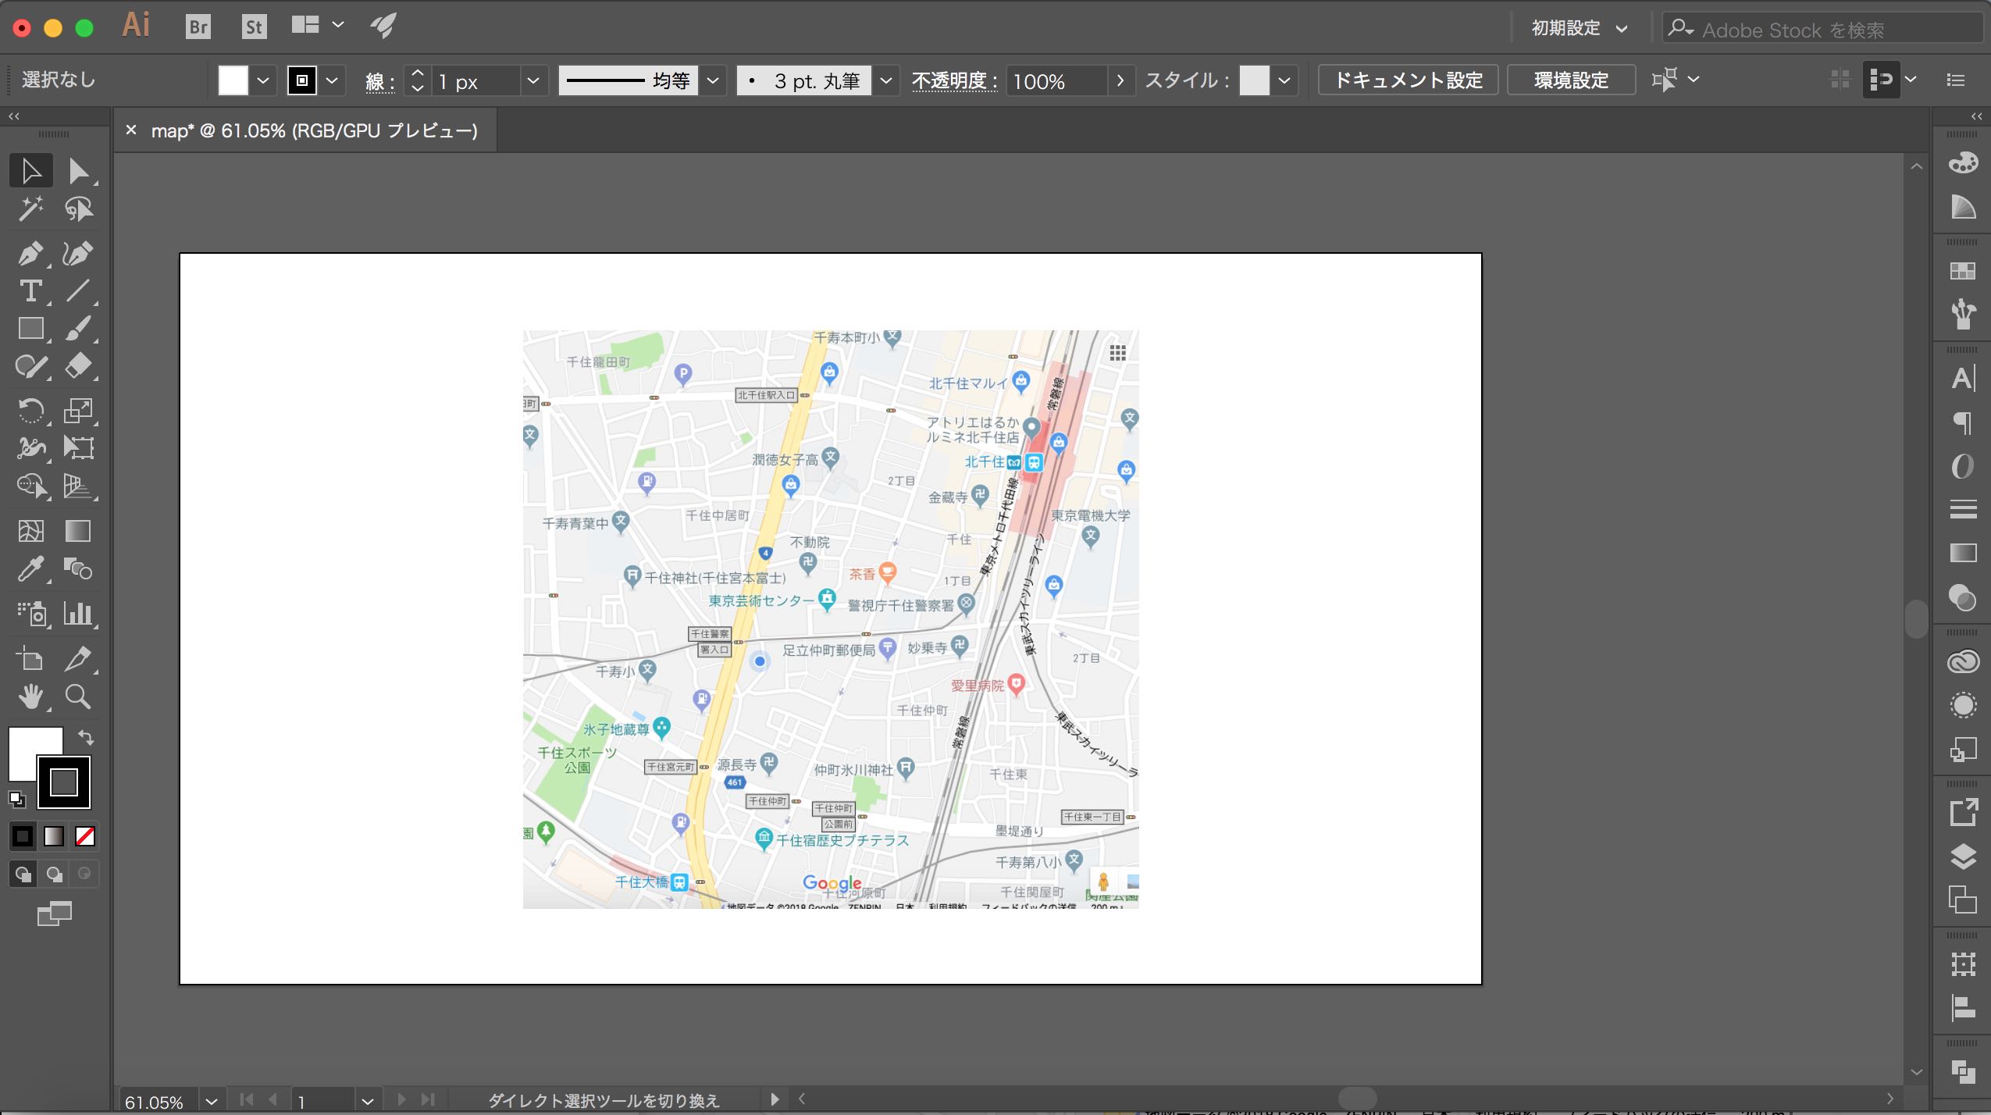Open the fill color dropdown arrow
The width and height of the screenshot is (1991, 1115).
tap(263, 80)
